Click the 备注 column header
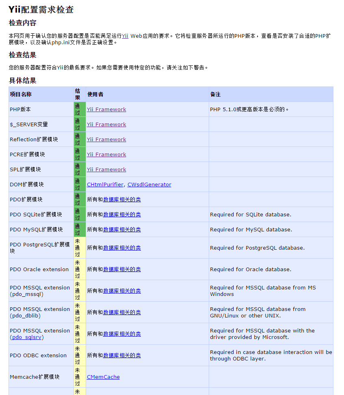The height and width of the screenshot is (395, 344). (271, 94)
